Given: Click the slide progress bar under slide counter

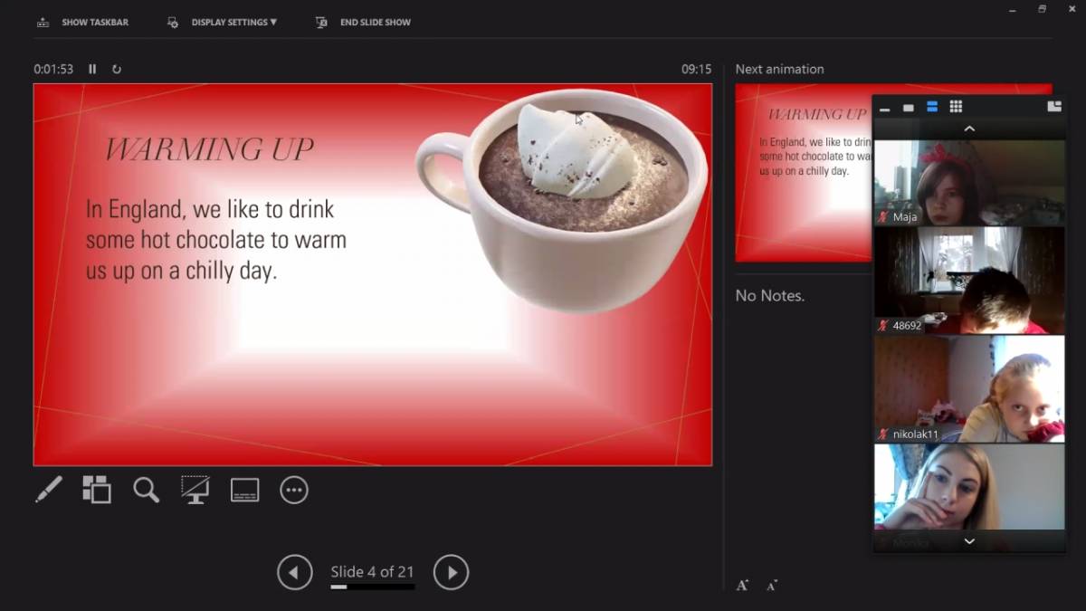Looking at the screenshot, I should tap(372, 587).
